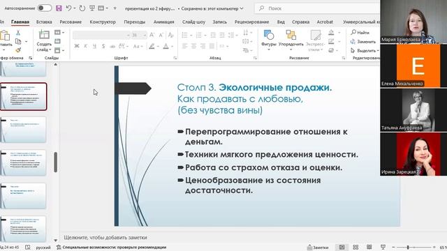Switch to Slide Sorter view icon
This screenshot has width=447, height=251.
coord(356,247)
